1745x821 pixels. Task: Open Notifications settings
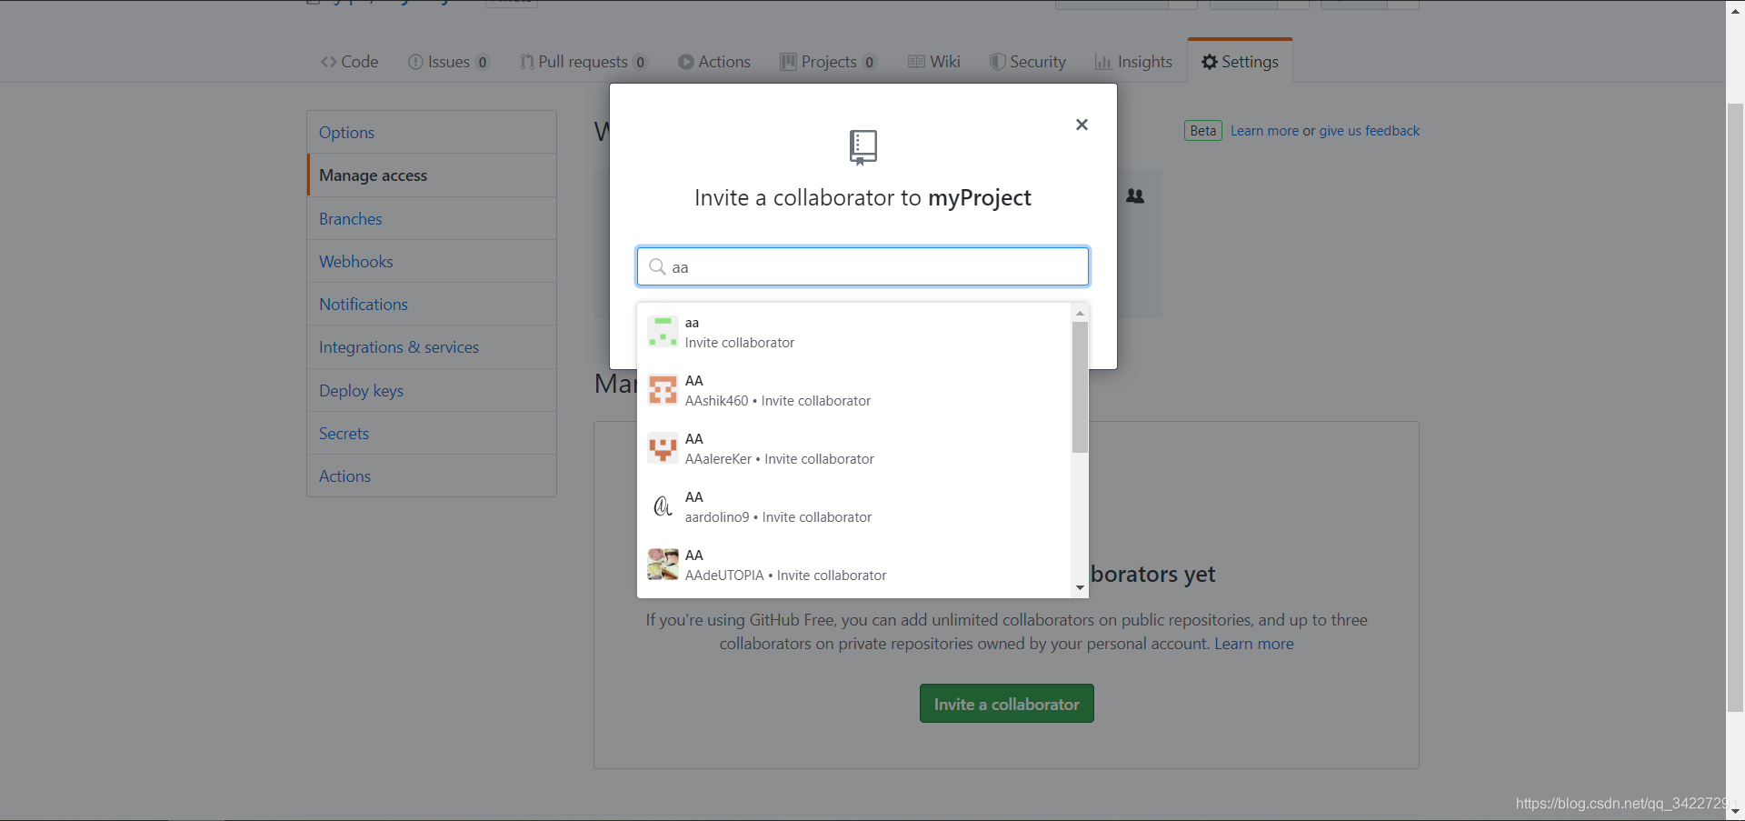click(x=432, y=305)
